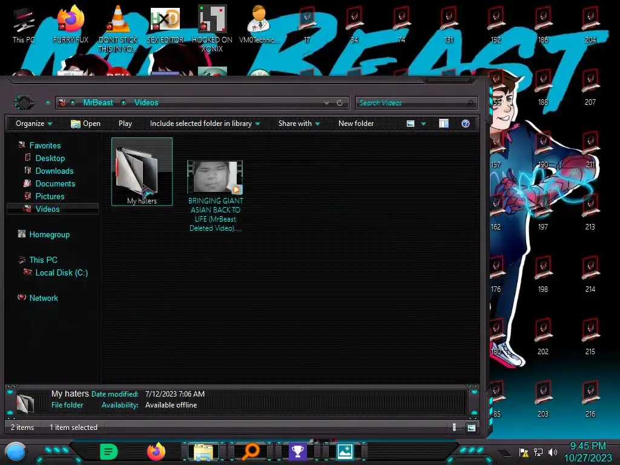Screen dimensions: 620x465
Task: Select desktop icon labeled 207
Action: tap(590, 87)
